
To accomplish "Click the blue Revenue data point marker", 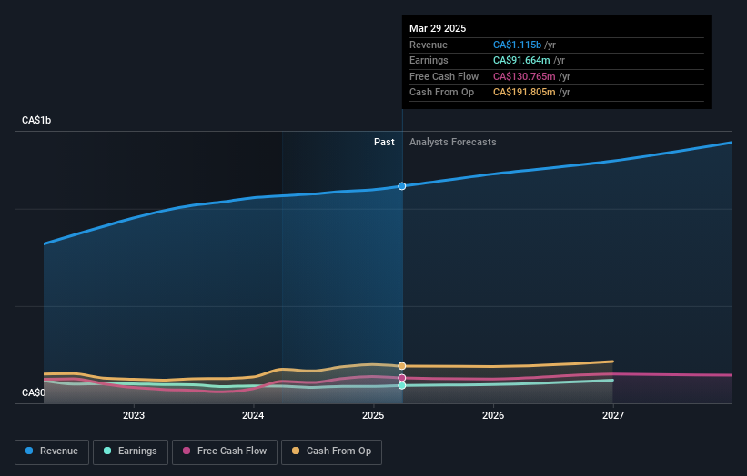I will tap(402, 186).
